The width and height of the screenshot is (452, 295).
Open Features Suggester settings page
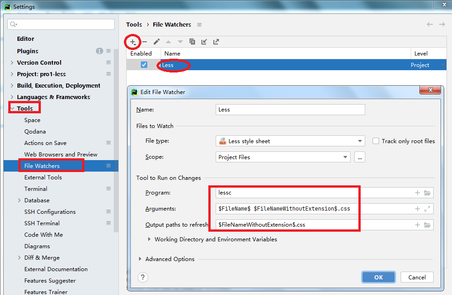[x=50, y=281]
